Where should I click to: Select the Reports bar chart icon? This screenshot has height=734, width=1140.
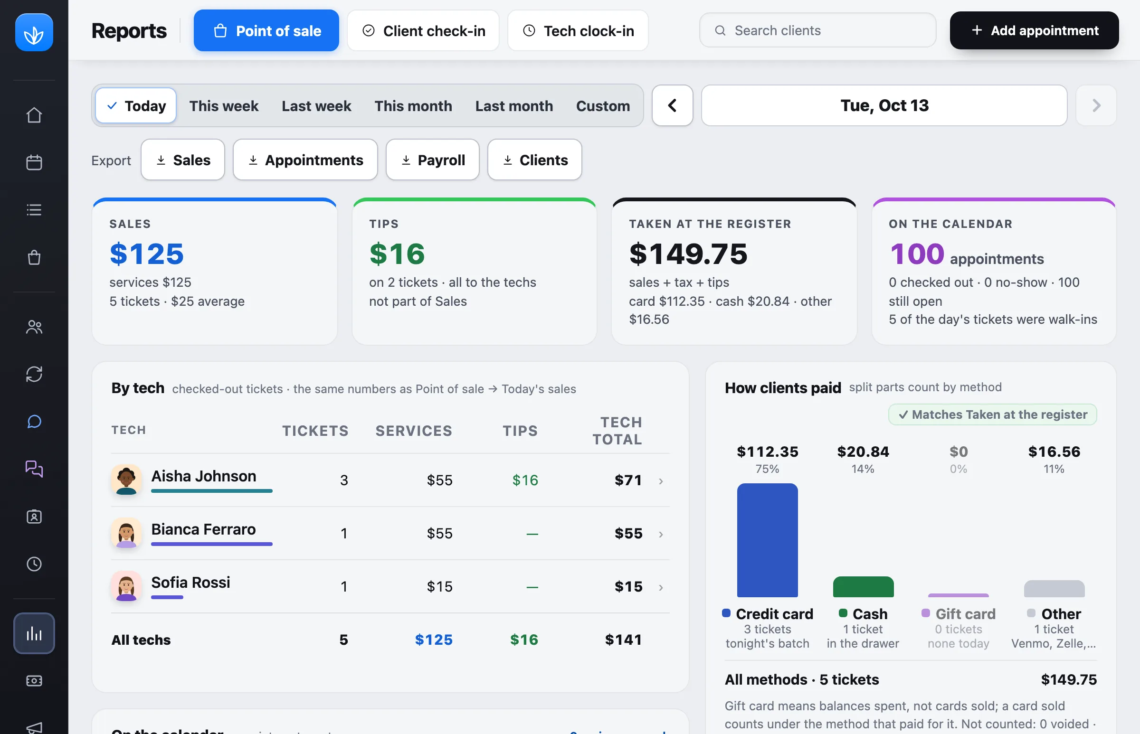34,633
